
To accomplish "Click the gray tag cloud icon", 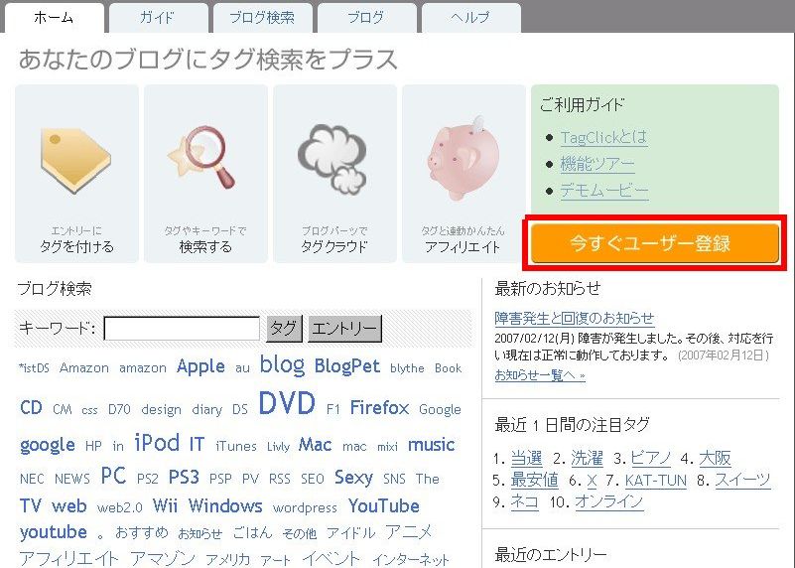I will [332, 160].
